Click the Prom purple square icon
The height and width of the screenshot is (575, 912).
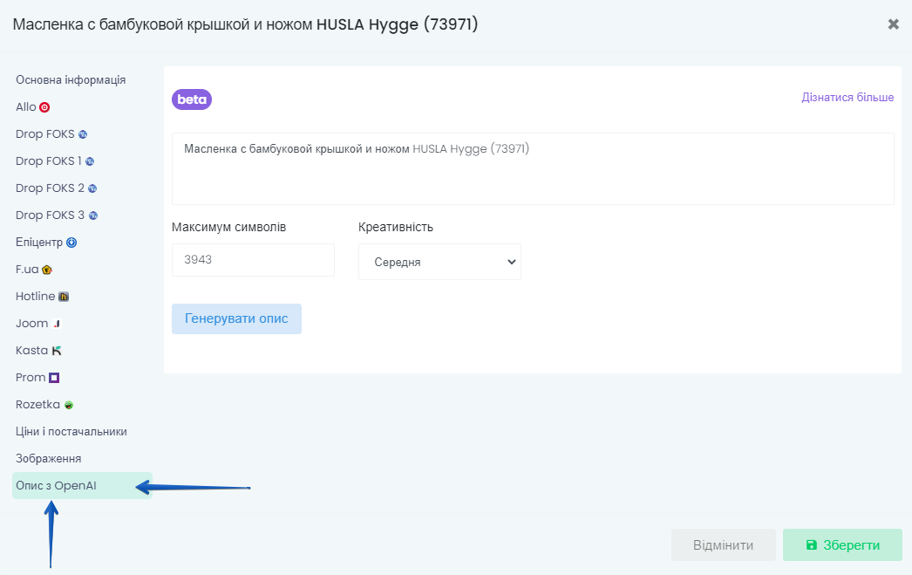[54, 378]
